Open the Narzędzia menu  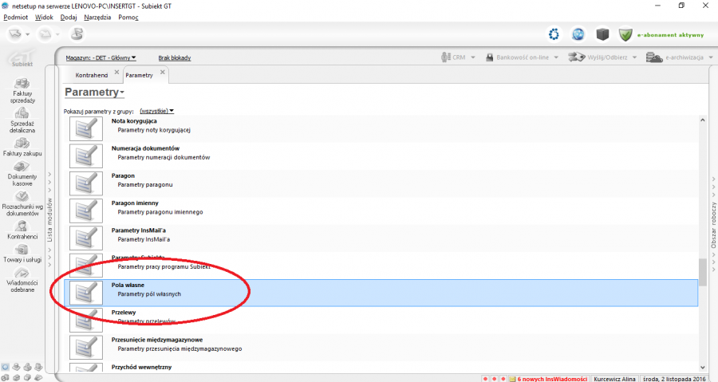97,17
